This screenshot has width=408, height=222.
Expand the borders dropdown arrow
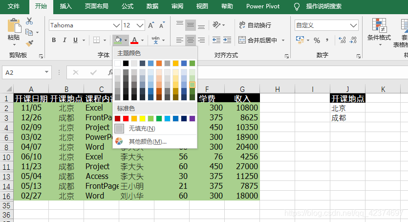coord(105,40)
